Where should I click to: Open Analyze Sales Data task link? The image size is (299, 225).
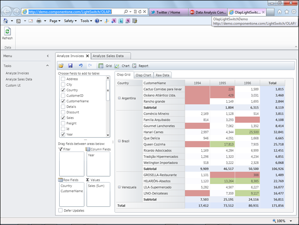pos(19,79)
